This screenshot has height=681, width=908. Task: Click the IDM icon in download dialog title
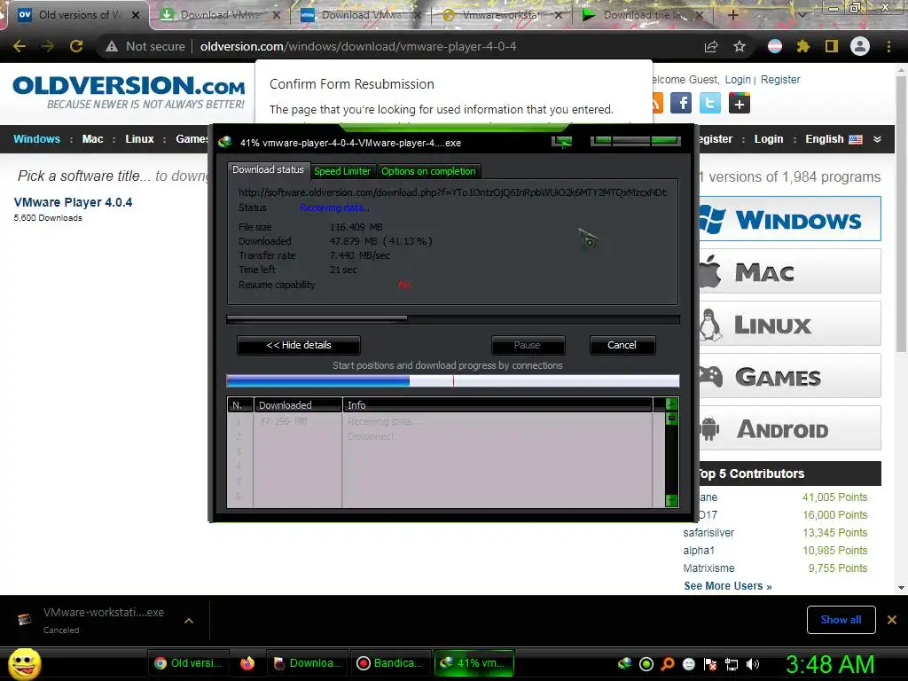[225, 143]
